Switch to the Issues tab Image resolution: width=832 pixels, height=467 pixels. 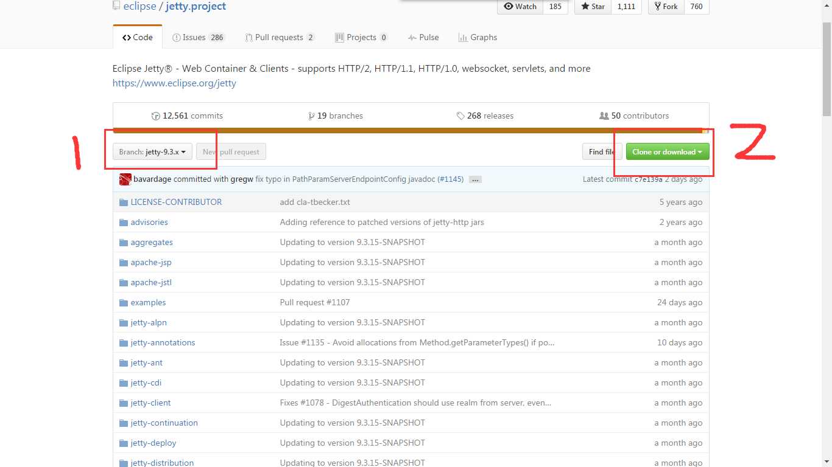199,37
